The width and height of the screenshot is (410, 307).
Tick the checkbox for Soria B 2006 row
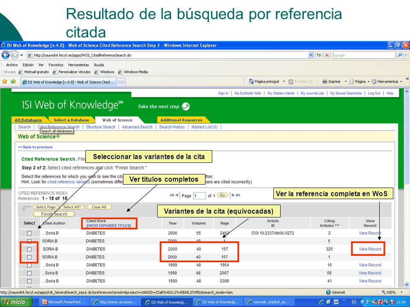pyautogui.click(x=29, y=233)
